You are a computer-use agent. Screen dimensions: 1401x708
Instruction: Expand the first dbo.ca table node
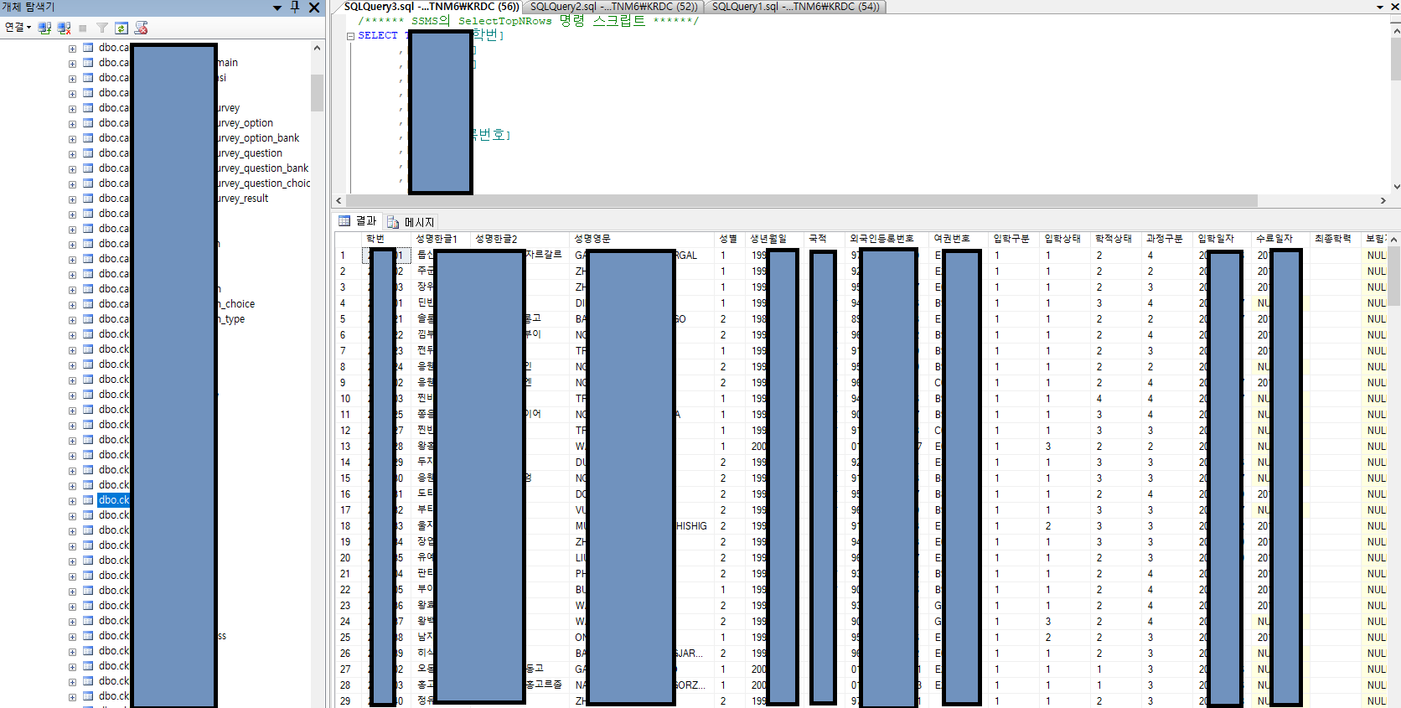(72, 49)
